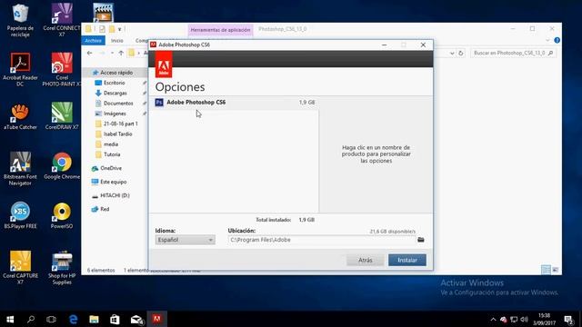Launch Google Chrome desktop shortcut
The width and height of the screenshot is (582, 327).
pyautogui.click(x=62, y=166)
